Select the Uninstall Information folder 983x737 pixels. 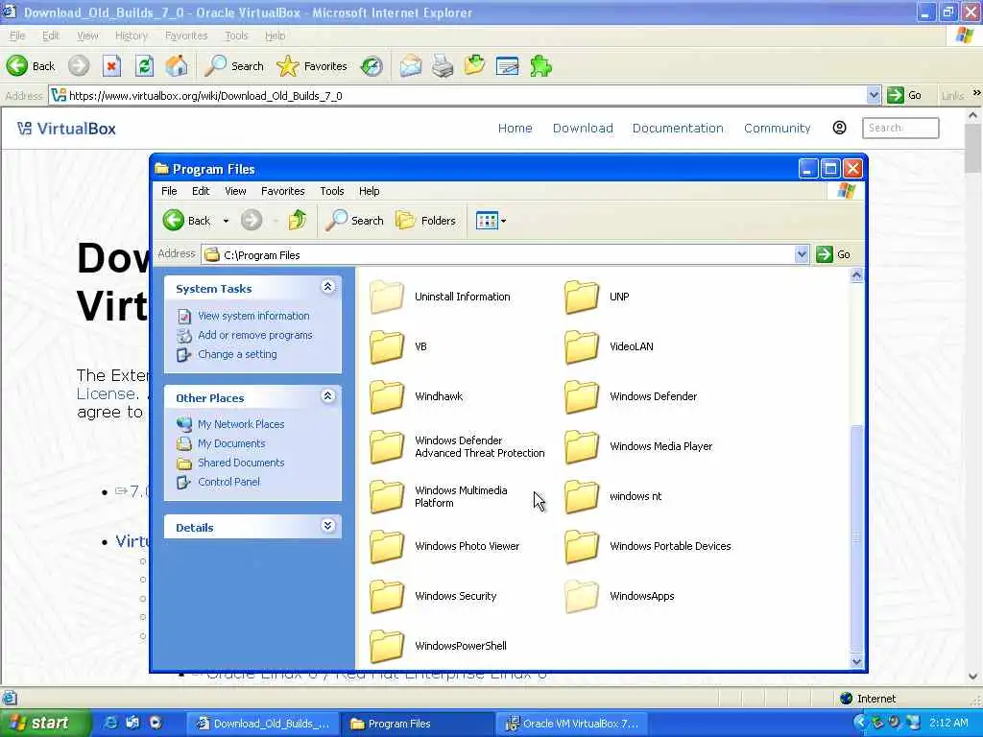(440, 297)
